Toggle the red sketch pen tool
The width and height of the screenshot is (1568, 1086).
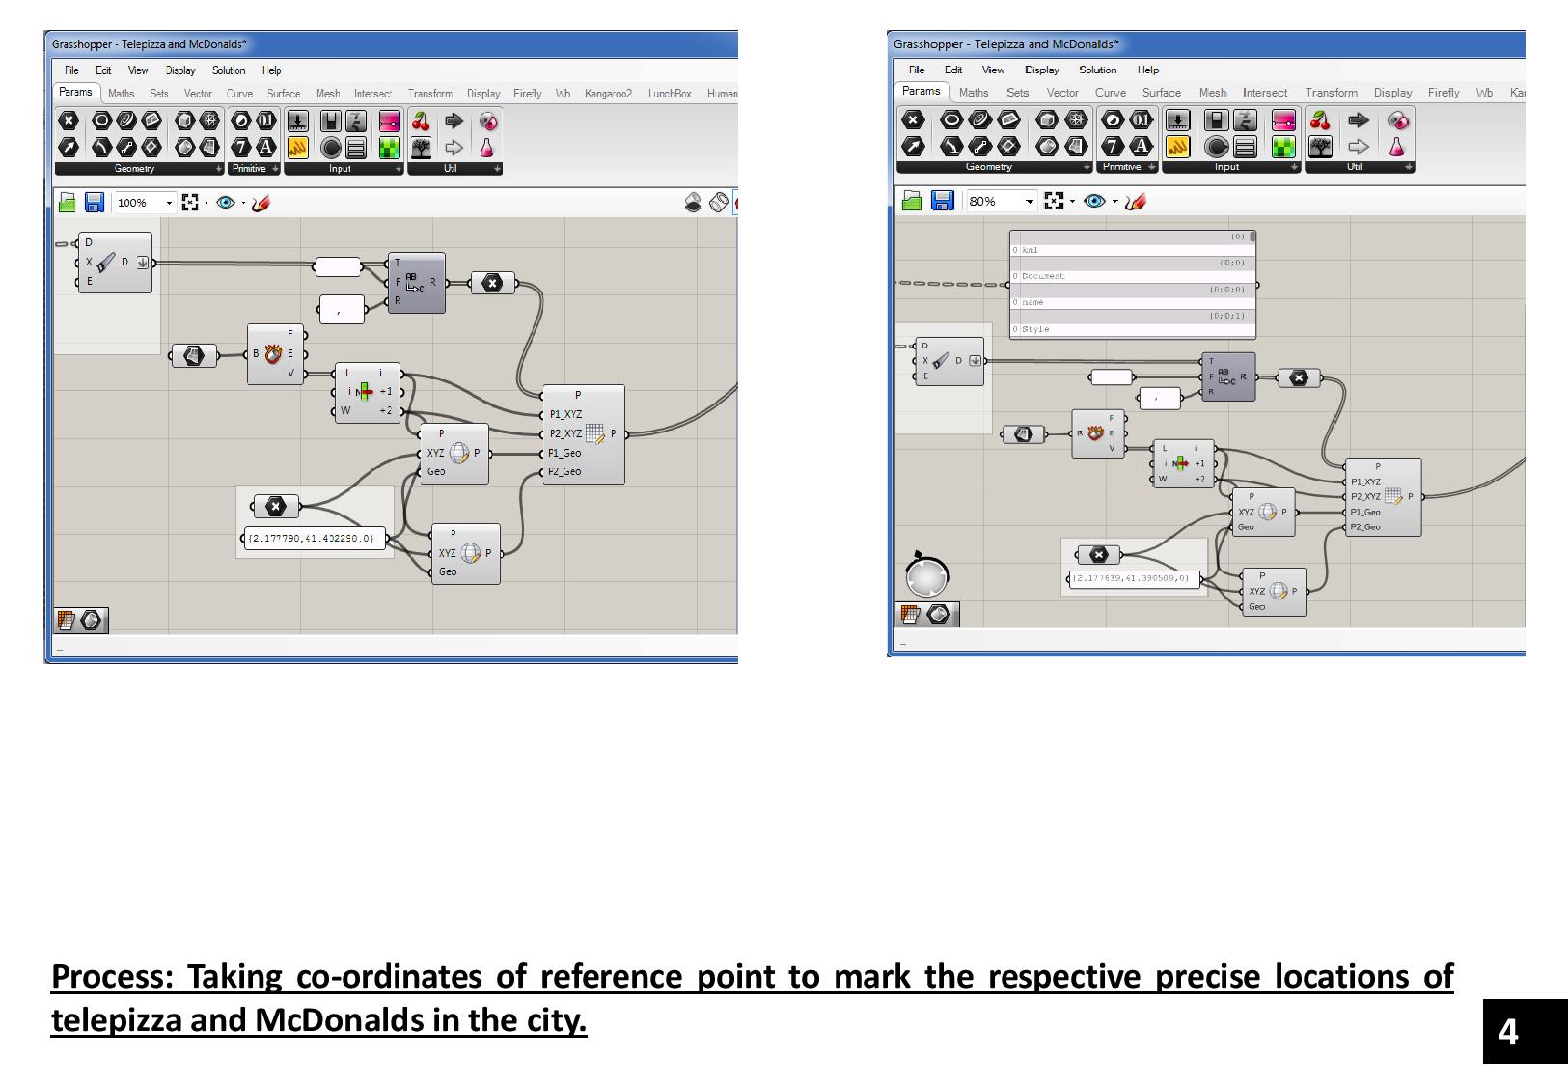click(260, 201)
